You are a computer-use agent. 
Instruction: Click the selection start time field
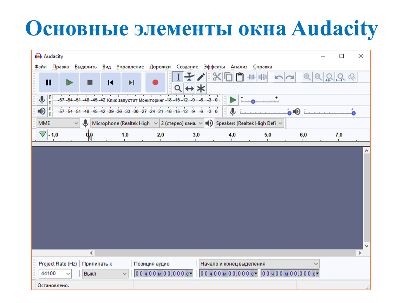point(228,274)
